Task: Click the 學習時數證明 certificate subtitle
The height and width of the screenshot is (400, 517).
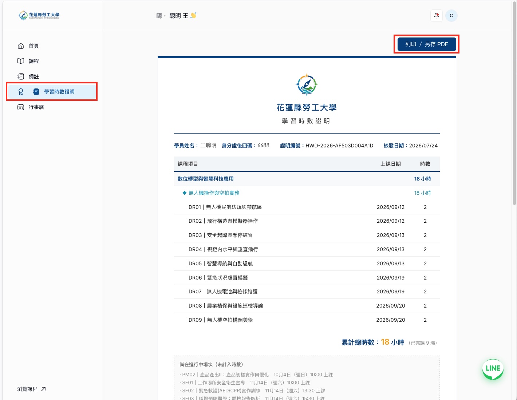Action: point(306,121)
